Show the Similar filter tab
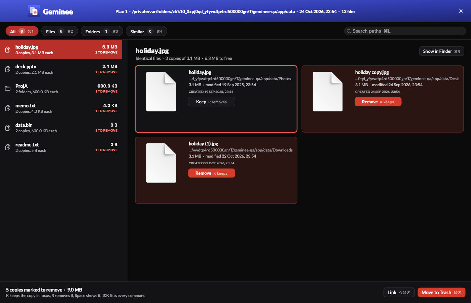The width and height of the screenshot is (471, 303). click(x=146, y=31)
